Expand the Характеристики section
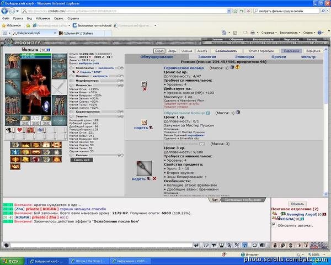This screenshot has height=265, width=331. tap(71, 112)
